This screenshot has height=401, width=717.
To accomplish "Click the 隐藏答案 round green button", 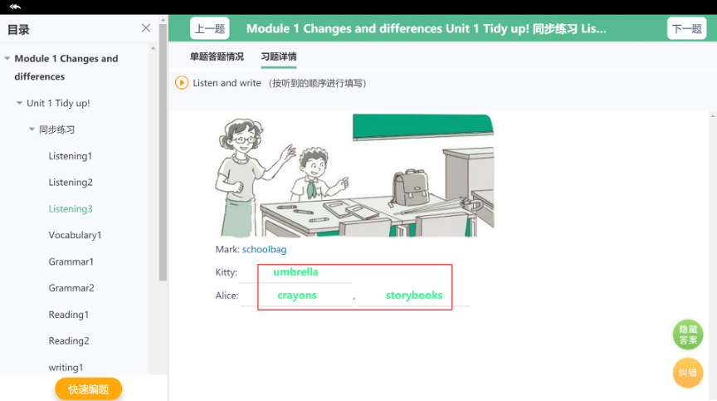I will pos(688,335).
